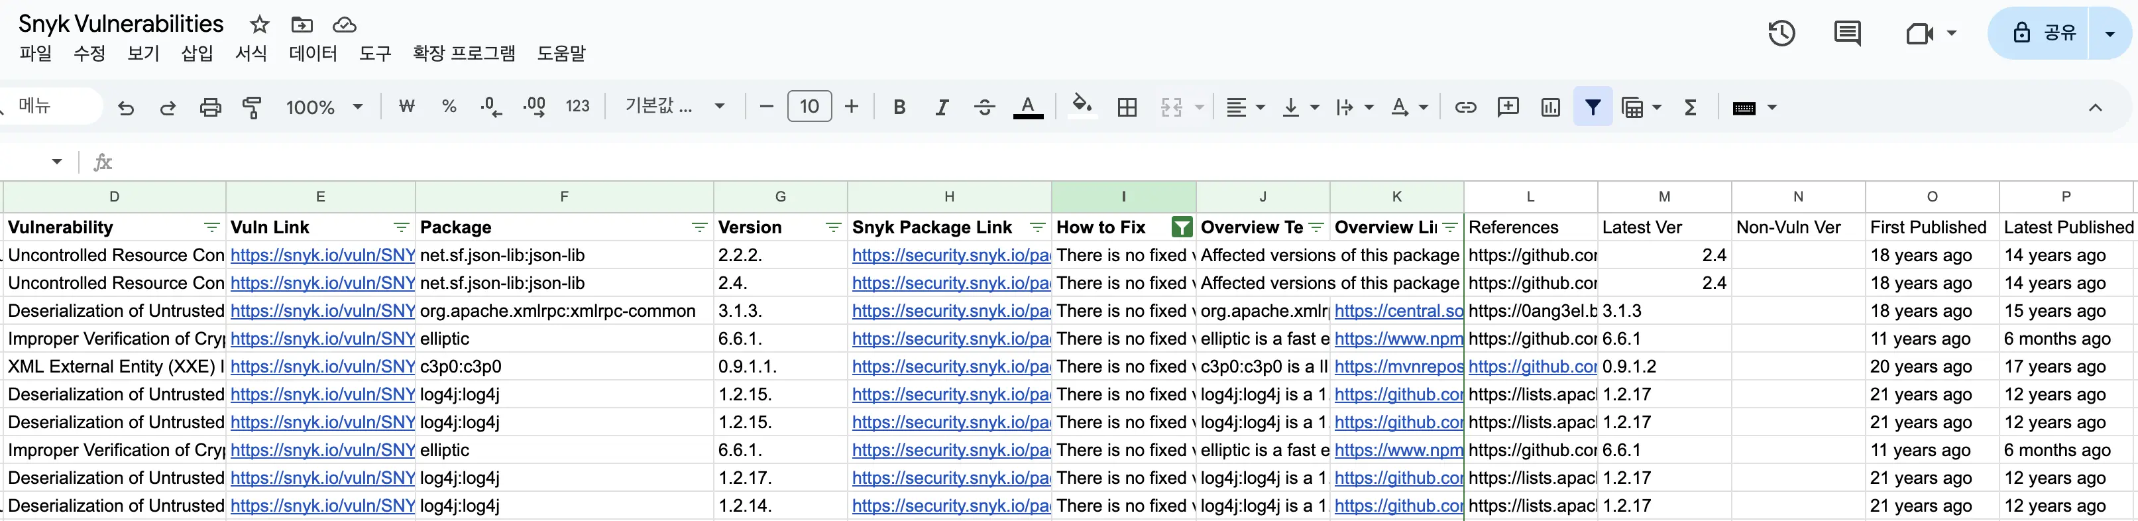Increase font size with plus button

coord(852,106)
